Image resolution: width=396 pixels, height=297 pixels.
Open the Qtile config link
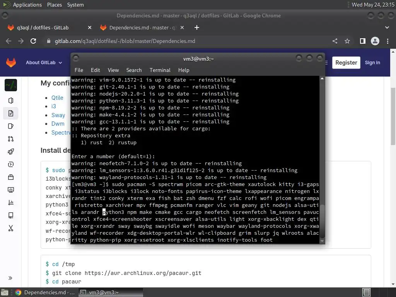[x=57, y=98]
